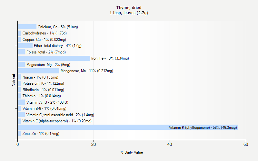The width and height of the screenshot is (258, 161).
Task: Click the x-axis tick label '20'
Action: point(94,144)
